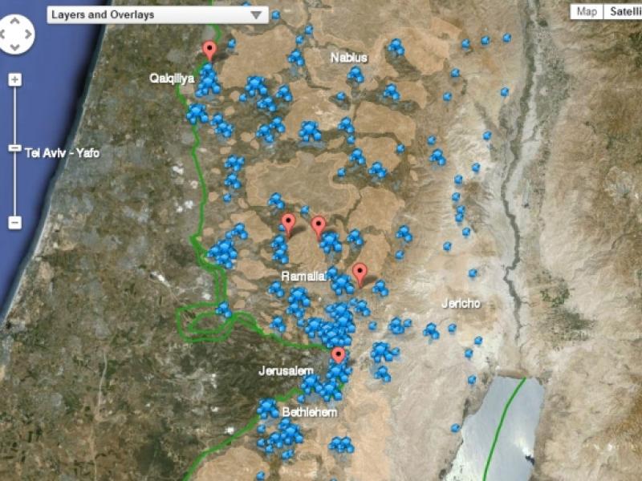Select the red marker above Qalqiliya
The width and height of the screenshot is (642, 481).
209,51
